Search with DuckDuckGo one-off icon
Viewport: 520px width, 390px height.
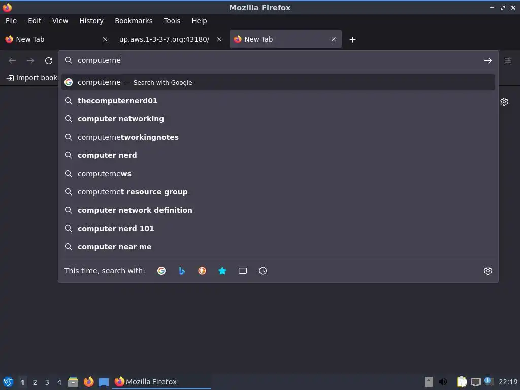202,271
